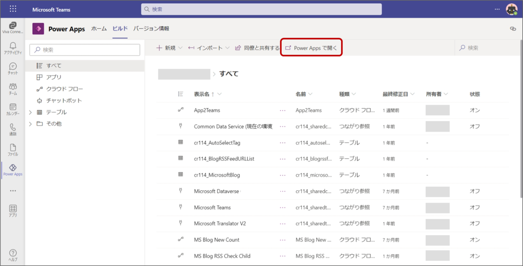Open the Activity (アクティビティ) feed
Screen dimensions: 523x266
[x=13, y=48]
